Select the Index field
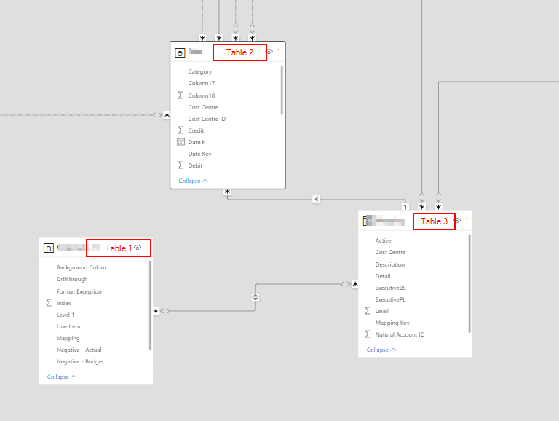Viewport: 559px width, 421px height. [x=63, y=303]
